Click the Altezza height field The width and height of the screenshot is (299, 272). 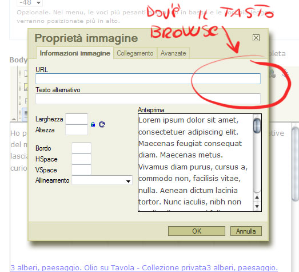coord(77,130)
